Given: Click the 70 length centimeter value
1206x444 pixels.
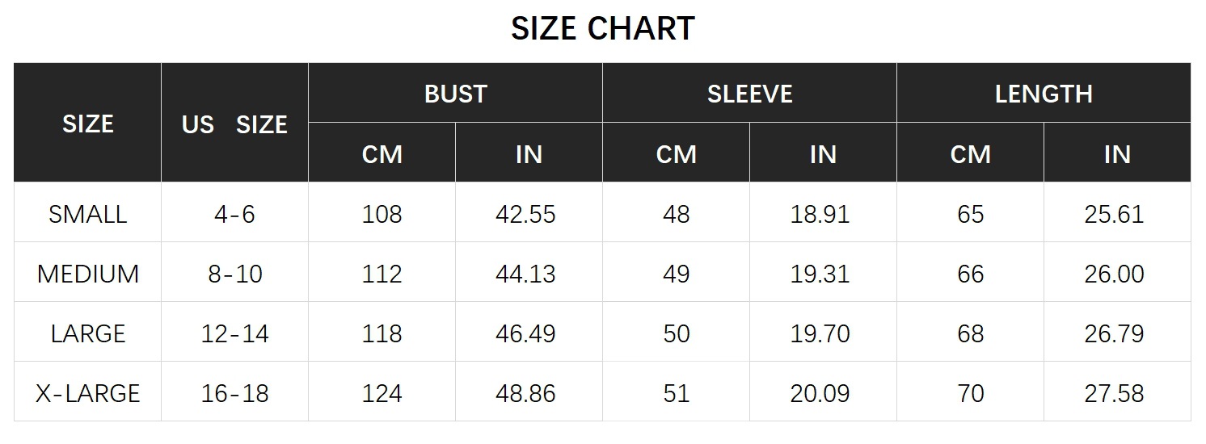Looking at the screenshot, I should [970, 393].
